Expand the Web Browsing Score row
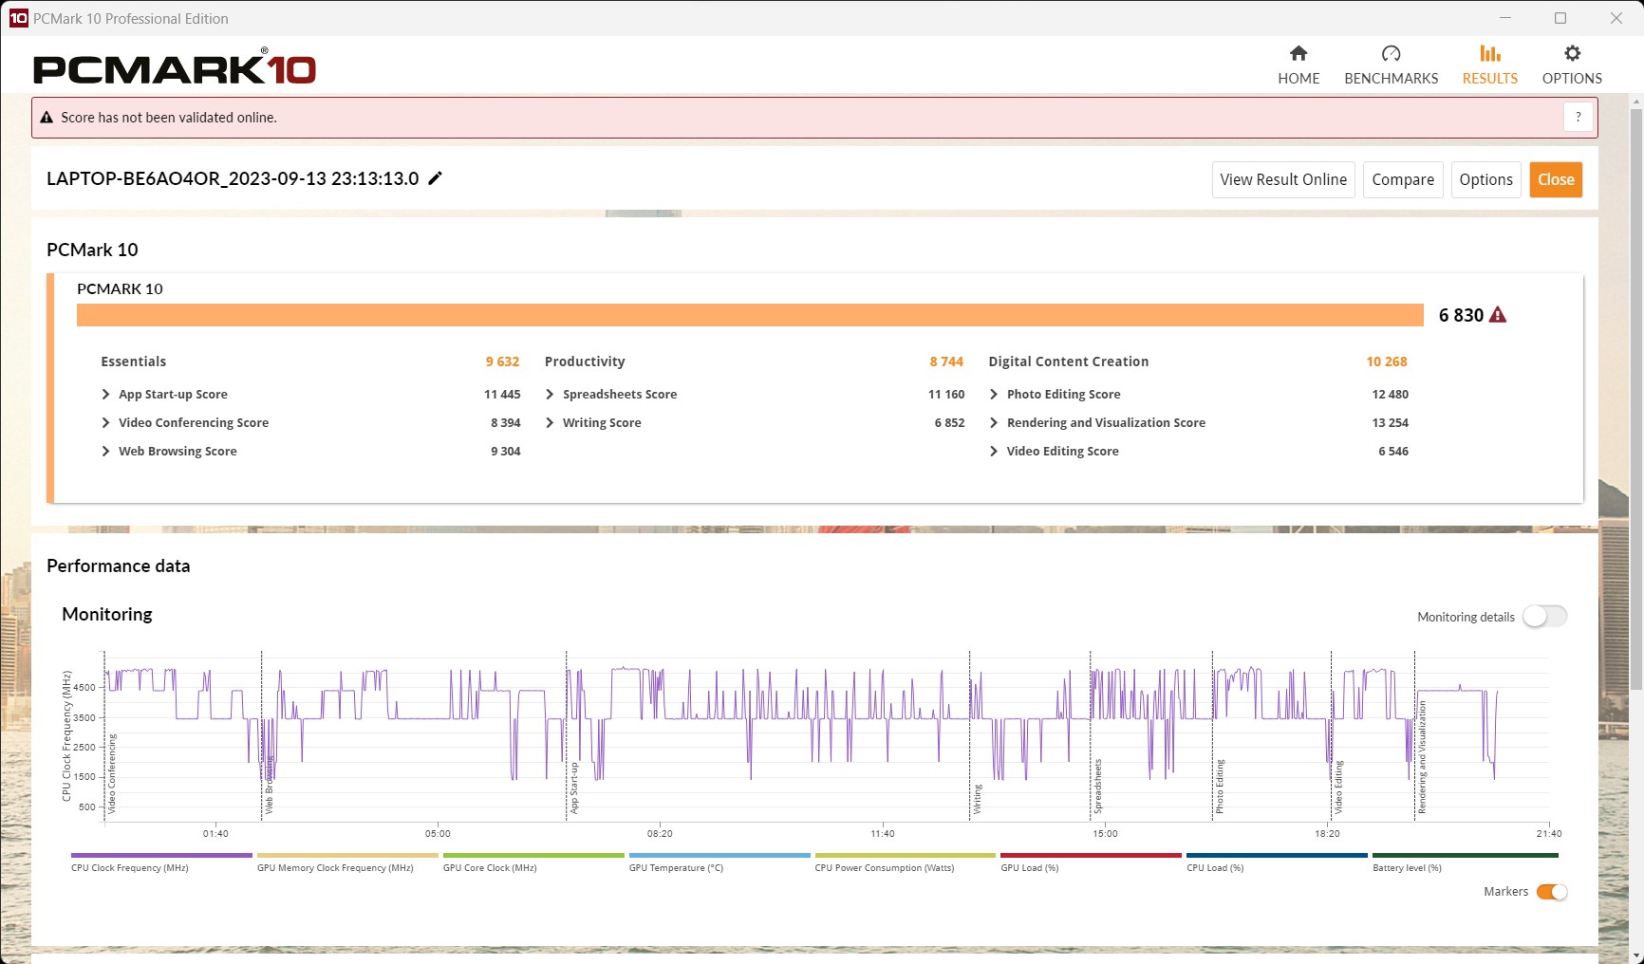 click(x=105, y=452)
